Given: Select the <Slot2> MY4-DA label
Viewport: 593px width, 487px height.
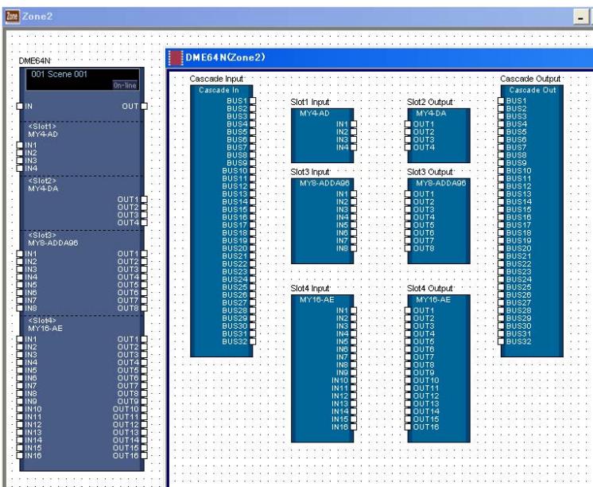Looking at the screenshot, I should [43, 185].
